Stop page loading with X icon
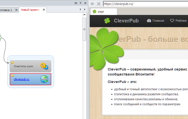This screenshot has height=119, width=188. [99, 4]
